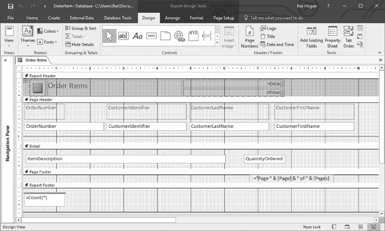Click the Undo arrow in quick access toolbar
Viewport: 385px width, 231px height.
(x=21, y=6)
